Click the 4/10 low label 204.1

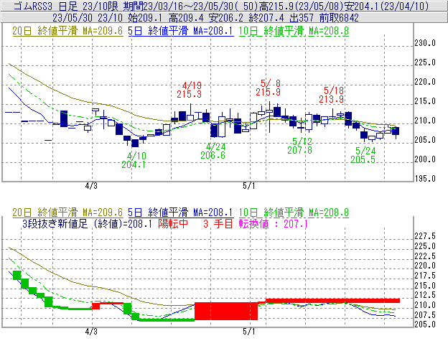134,164
